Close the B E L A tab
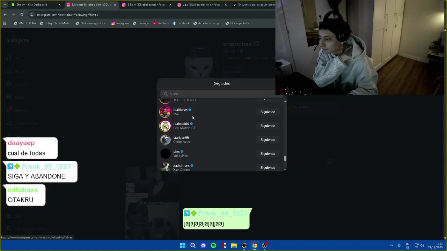 pos(170,5)
